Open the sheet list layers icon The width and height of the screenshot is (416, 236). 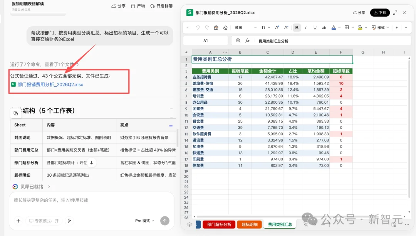[x=190, y=224]
